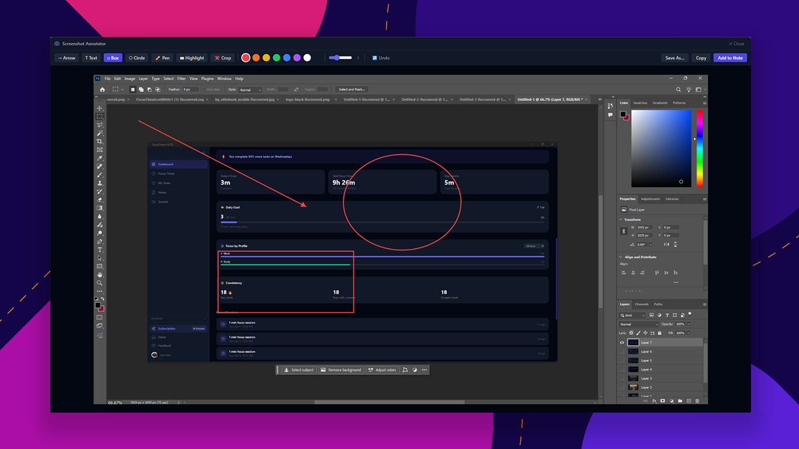Select the Rectangular Marquee tool
The height and width of the screenshot is (449, 799).
click(x=100, y=116)
